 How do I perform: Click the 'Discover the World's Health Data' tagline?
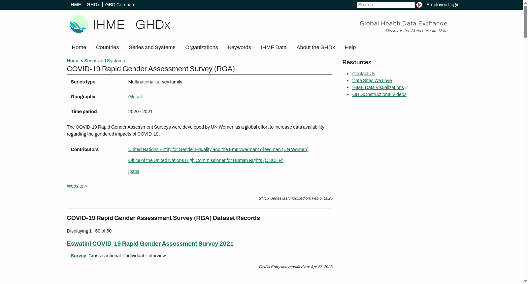point(416,31)
